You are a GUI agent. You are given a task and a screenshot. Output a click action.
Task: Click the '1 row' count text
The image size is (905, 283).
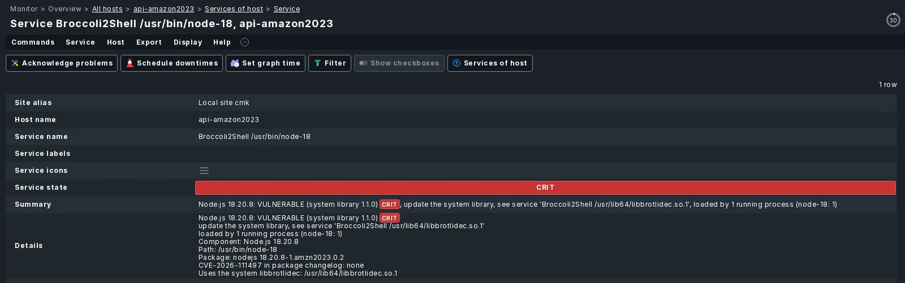[888, 85]
